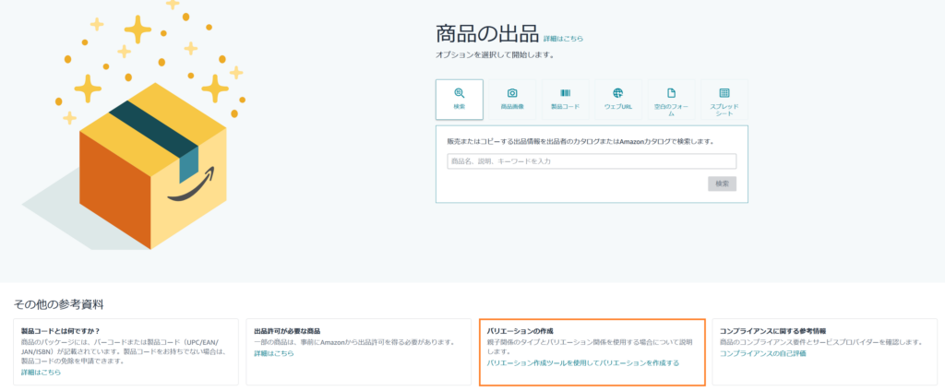Click the バリエーションの作成 card title

point(520,331)
